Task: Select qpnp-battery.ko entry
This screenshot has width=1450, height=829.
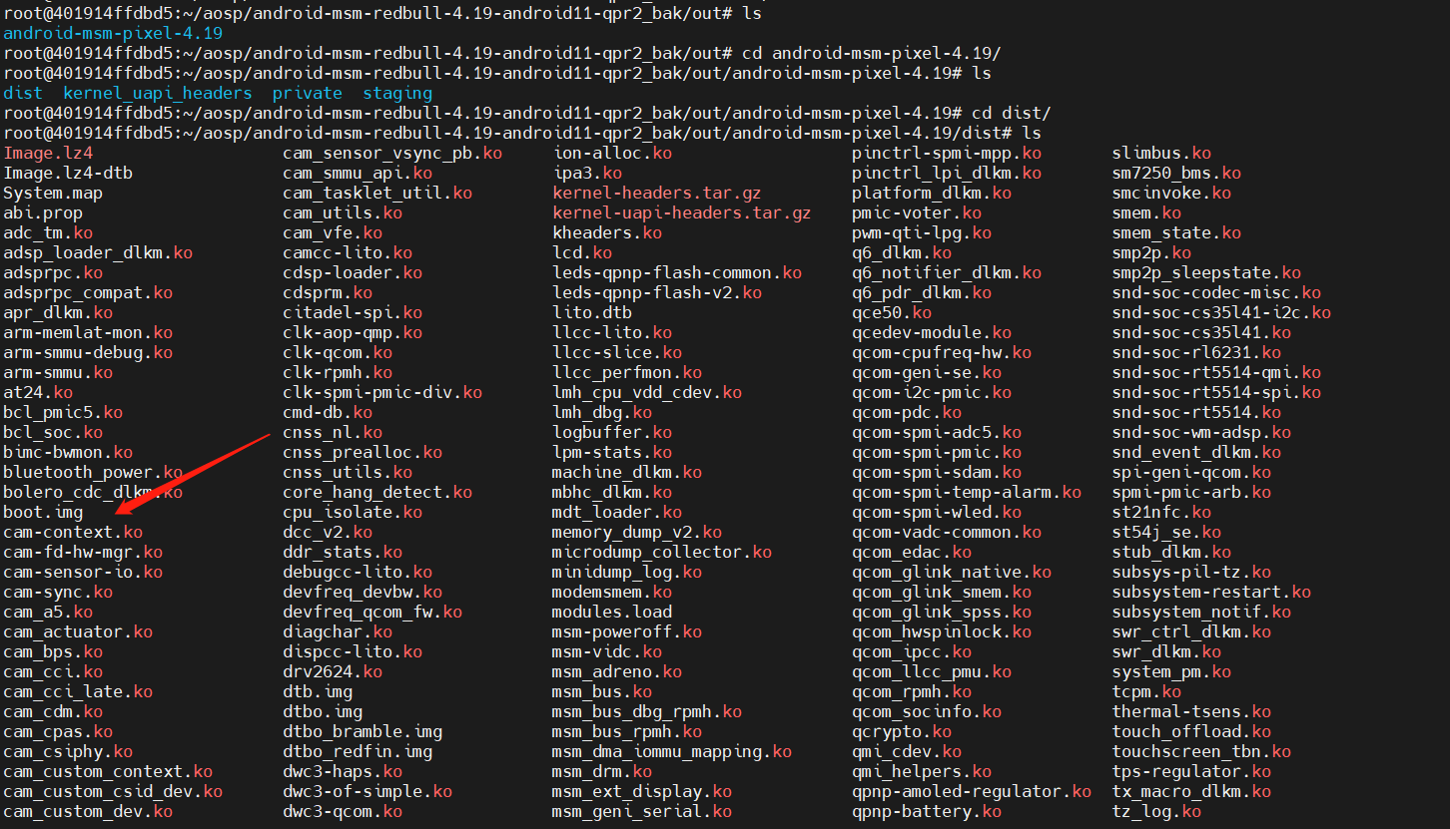Action: [927, 811]
